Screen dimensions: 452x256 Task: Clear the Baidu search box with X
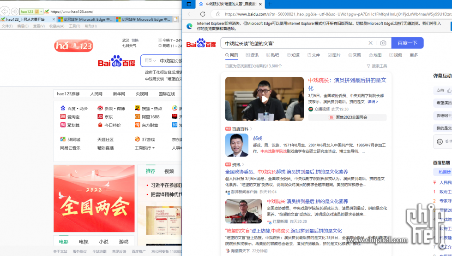coord(370,43)
